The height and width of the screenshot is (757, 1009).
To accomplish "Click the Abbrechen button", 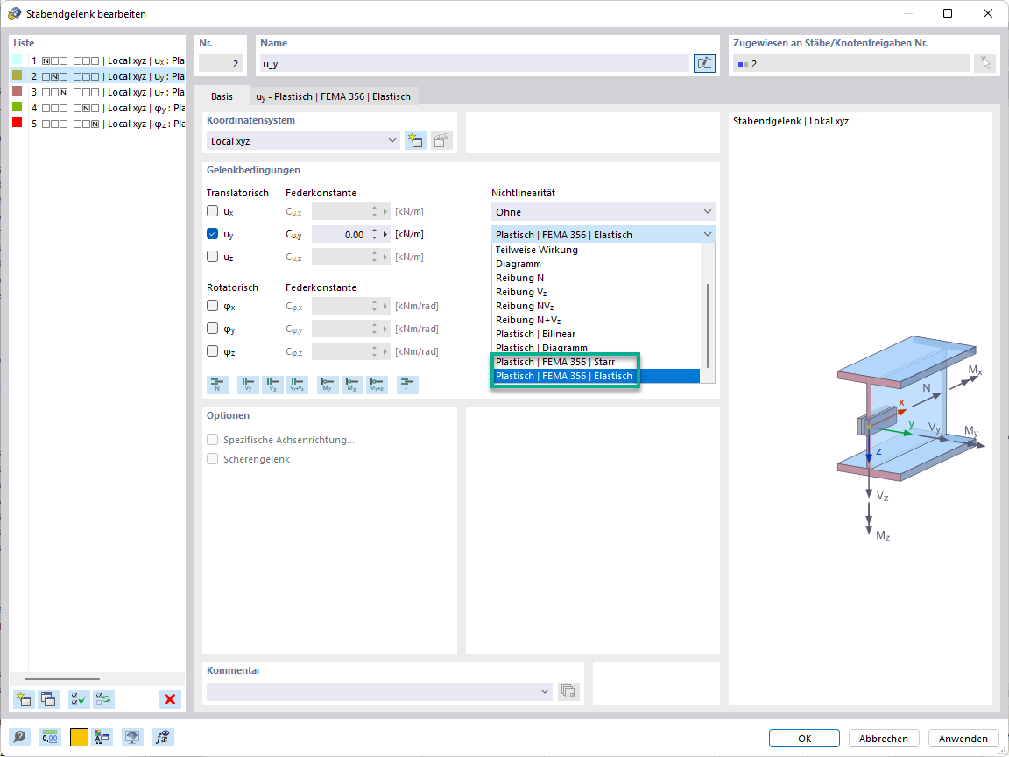I will 884,739.
